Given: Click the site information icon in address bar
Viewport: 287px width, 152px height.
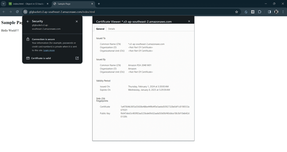Looking at the screenshot, I should [25, 12].
